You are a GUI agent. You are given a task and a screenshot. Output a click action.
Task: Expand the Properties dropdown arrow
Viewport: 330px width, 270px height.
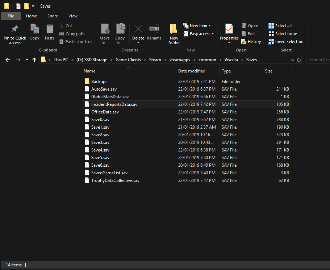[229, 43]
